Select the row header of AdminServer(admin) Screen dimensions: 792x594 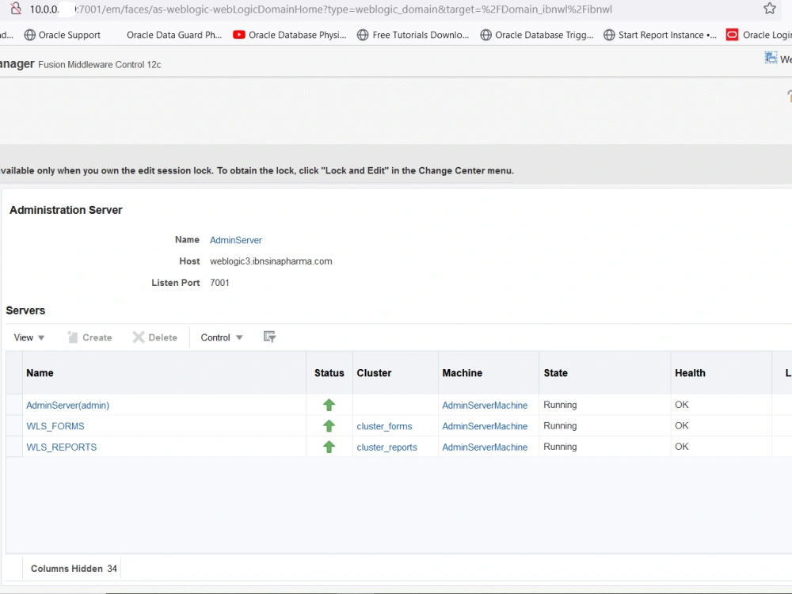[x=14, y=405]
